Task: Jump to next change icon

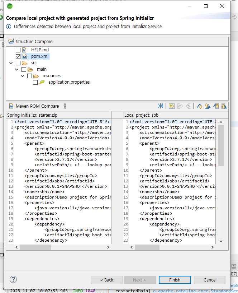Action: (x=216, y=106)
